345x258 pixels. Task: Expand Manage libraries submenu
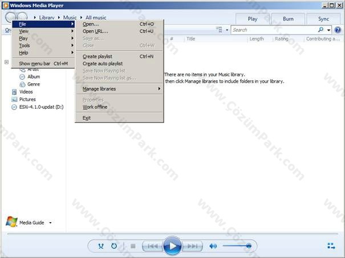click(119, 89)
